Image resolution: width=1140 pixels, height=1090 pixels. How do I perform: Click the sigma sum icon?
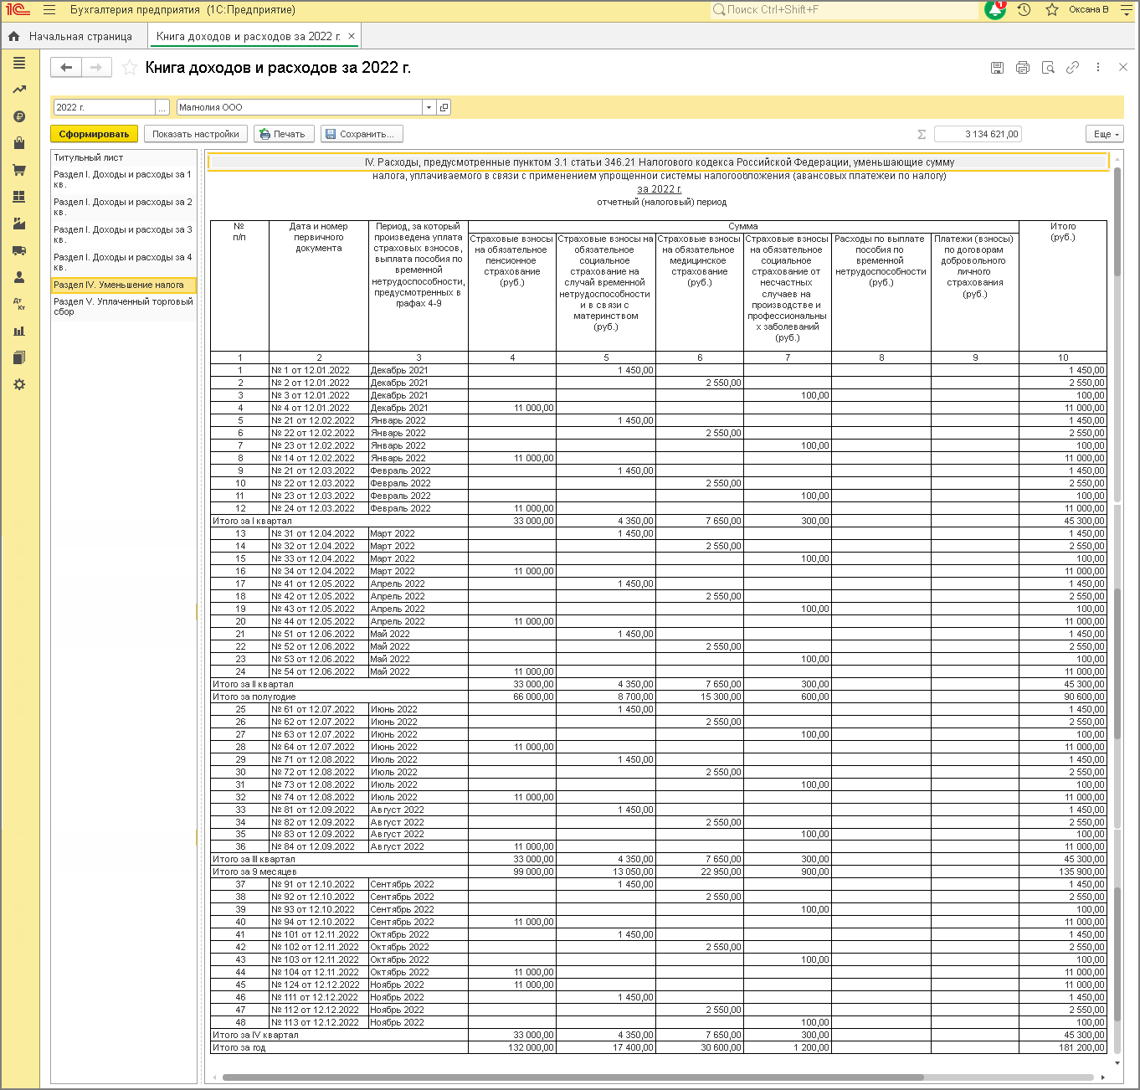coord(922,134)
